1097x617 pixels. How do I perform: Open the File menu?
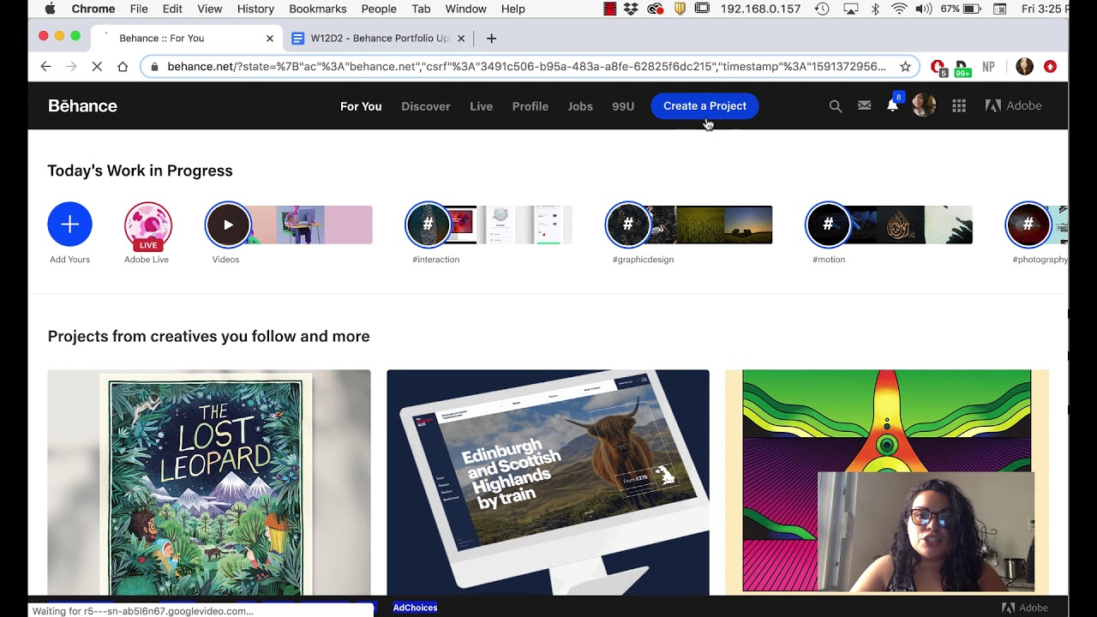click(139, 9)
